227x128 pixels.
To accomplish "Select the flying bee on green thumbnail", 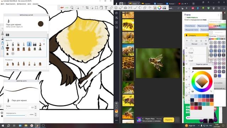I will [128, 75].
